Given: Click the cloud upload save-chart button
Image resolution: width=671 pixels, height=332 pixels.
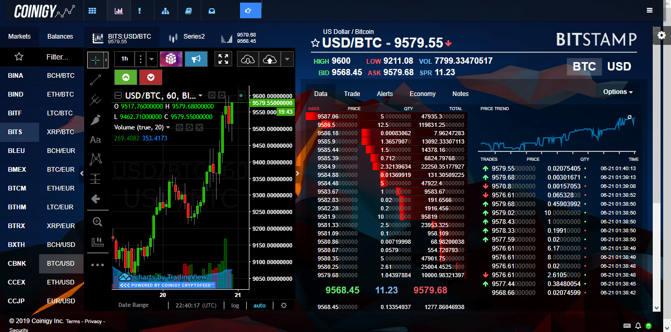Looking at the screenshot, I should point(269,59).
